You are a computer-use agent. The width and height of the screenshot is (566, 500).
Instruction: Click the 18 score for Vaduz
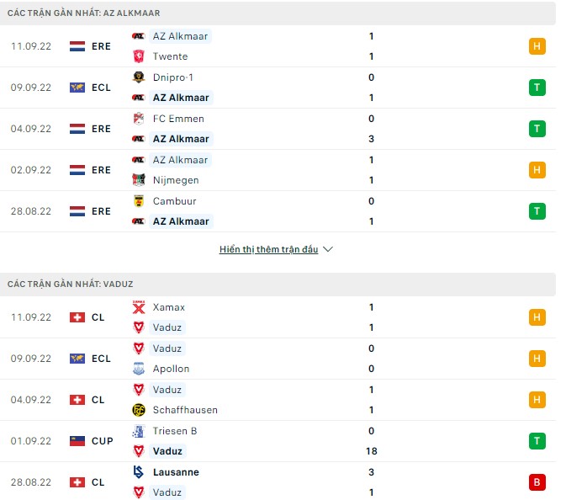371,451
